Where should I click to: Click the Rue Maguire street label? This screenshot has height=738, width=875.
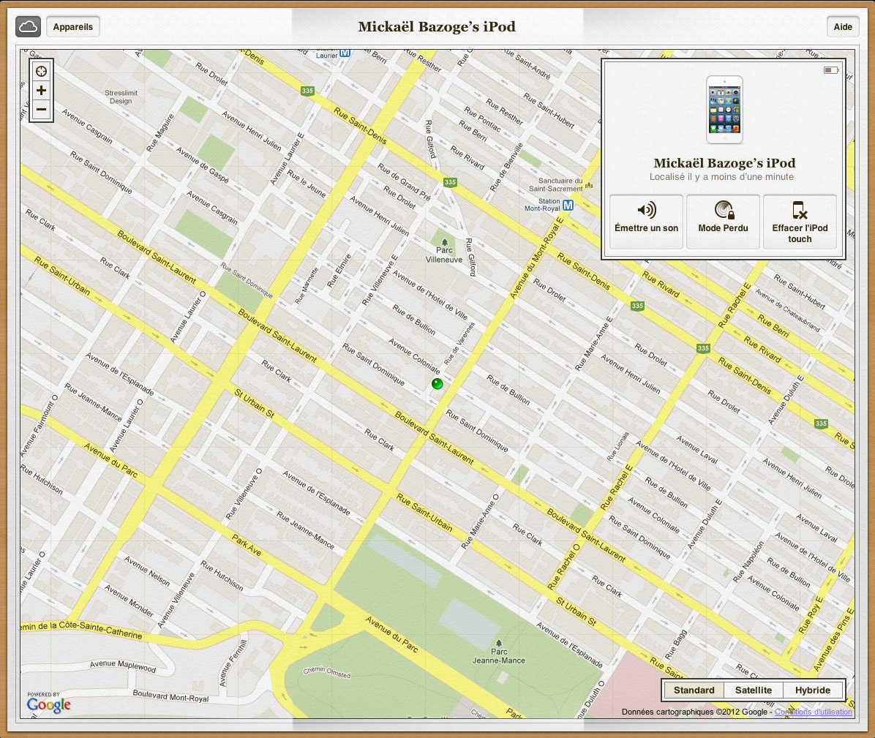click(160, 133)
